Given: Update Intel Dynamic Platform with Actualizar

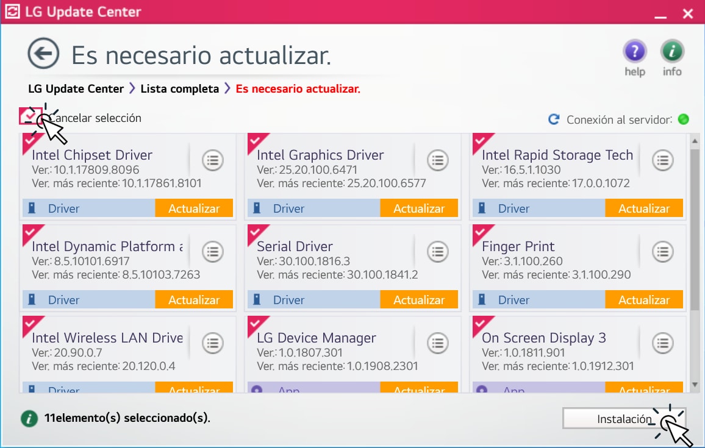Looking at the screenshot, I should [x=194, y=299].
